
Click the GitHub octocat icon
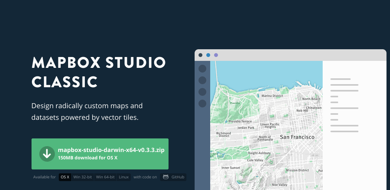click(x=166, y=177)
